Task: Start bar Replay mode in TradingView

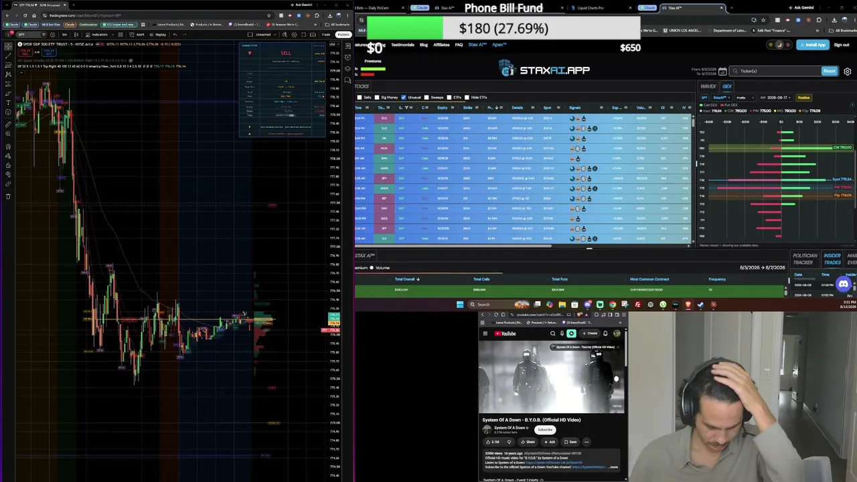Action: pos(159,34)
